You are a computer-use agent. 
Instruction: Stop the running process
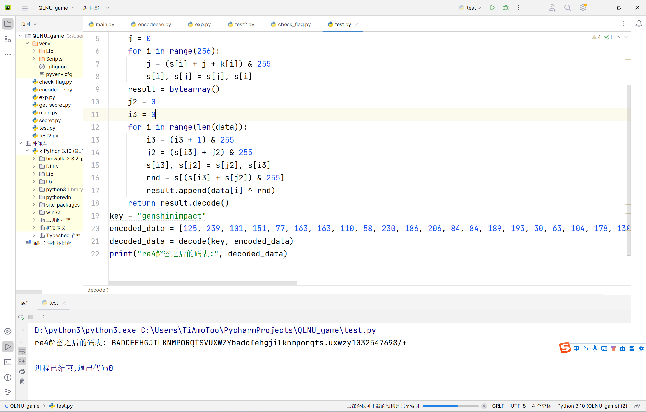[31, 317]
